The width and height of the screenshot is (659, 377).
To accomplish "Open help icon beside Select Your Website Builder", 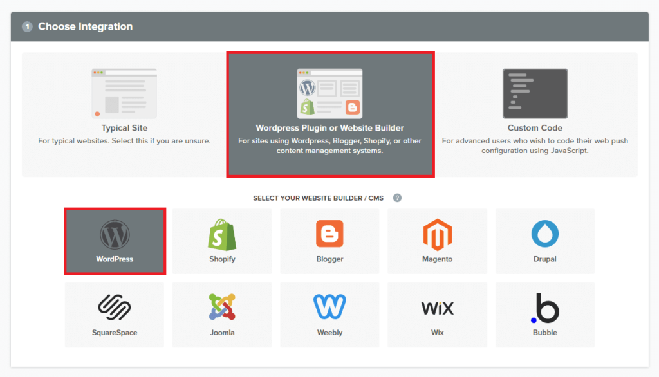I will tap(397, 198).
